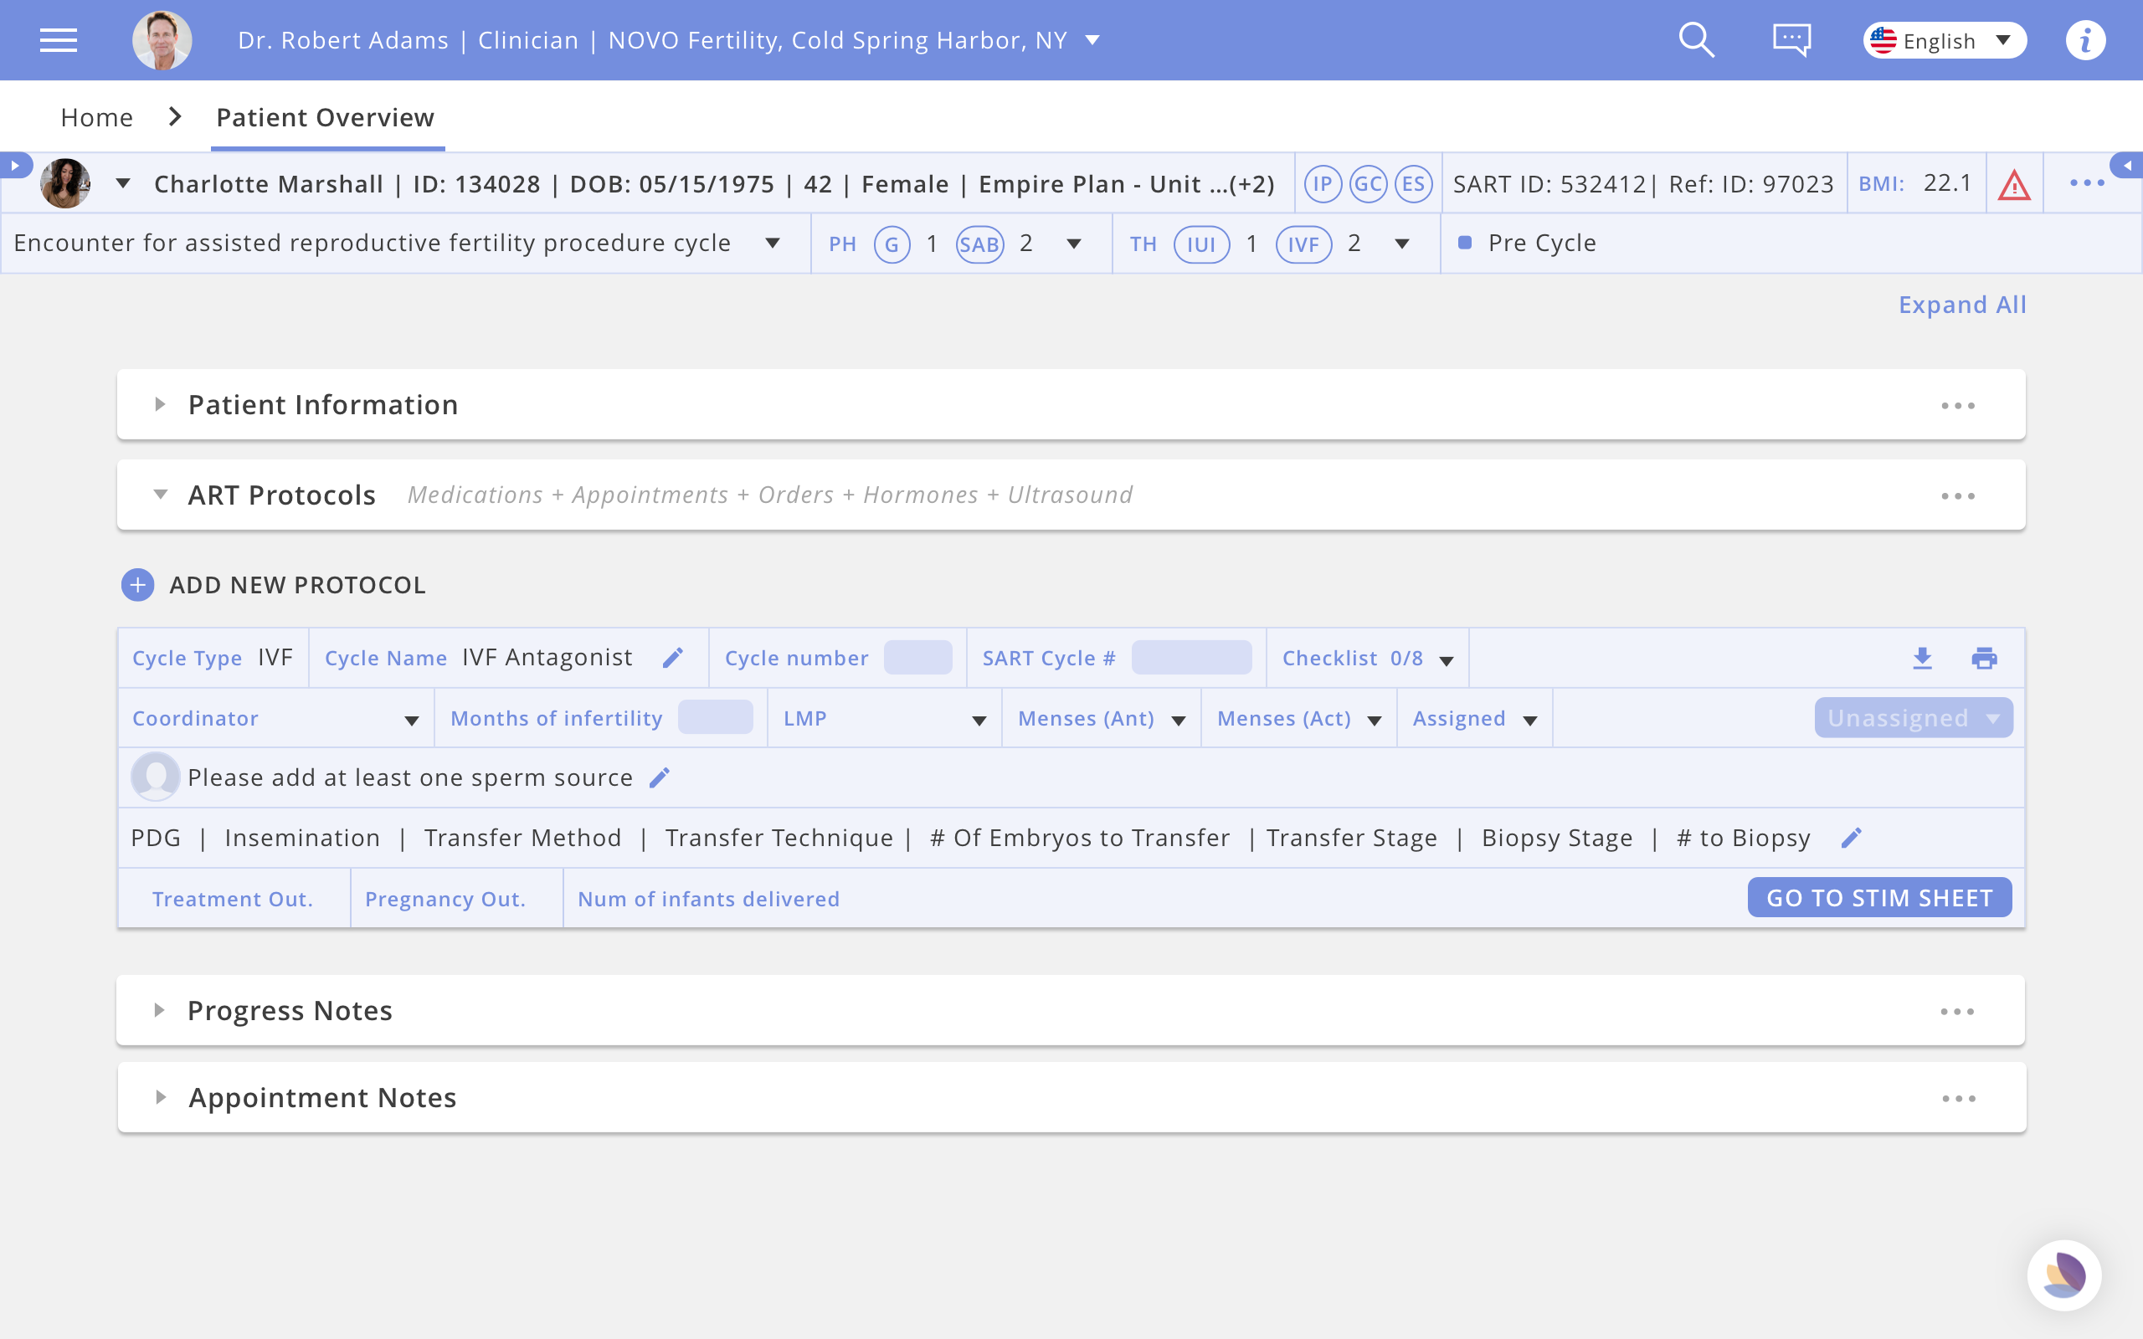The image size is (2143, 1339).
Task: Toggle the IVF cycle type indicator
Action: pos(1303,242)
